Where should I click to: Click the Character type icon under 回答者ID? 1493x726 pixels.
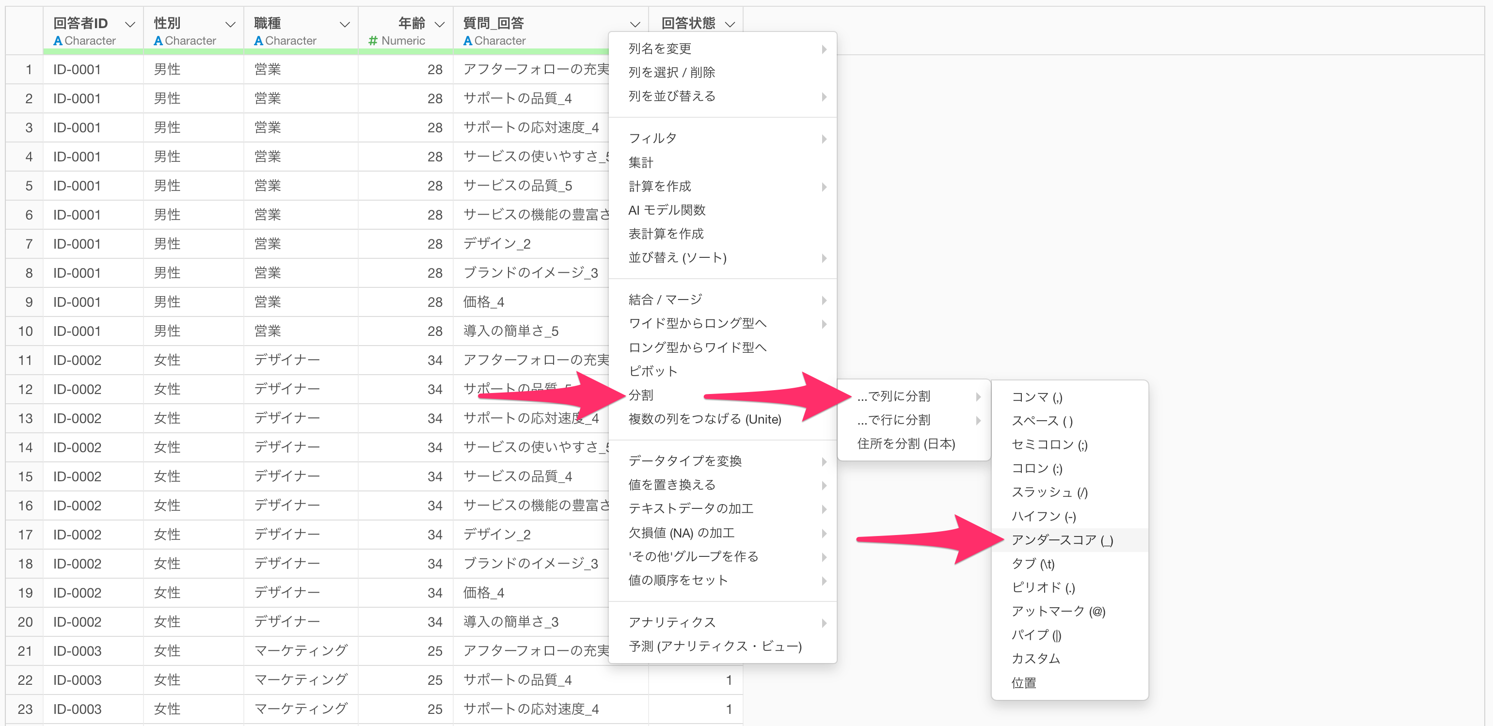[x=57, y=41]
